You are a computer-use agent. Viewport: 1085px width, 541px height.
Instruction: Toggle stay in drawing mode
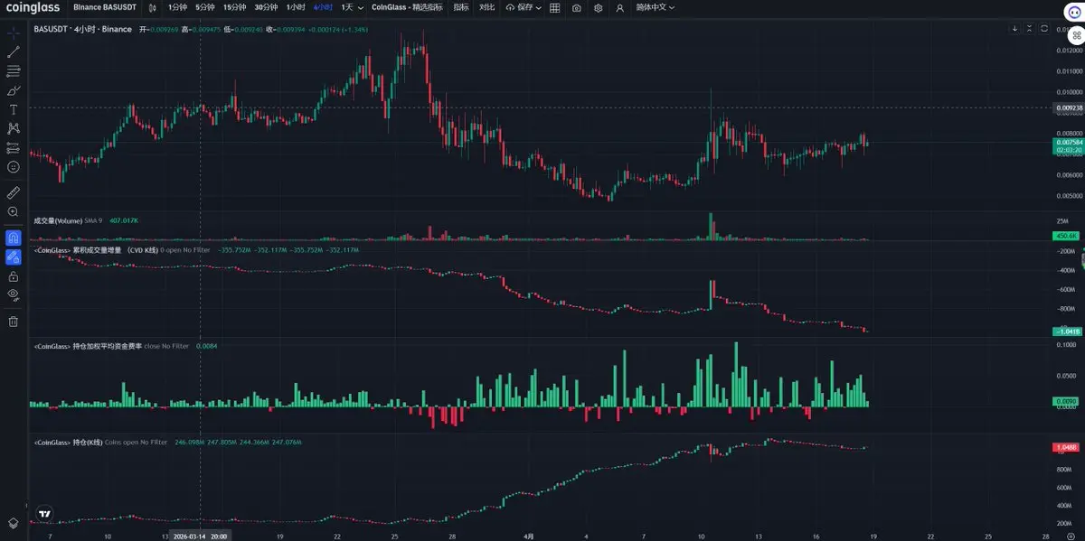coord(14,257)
